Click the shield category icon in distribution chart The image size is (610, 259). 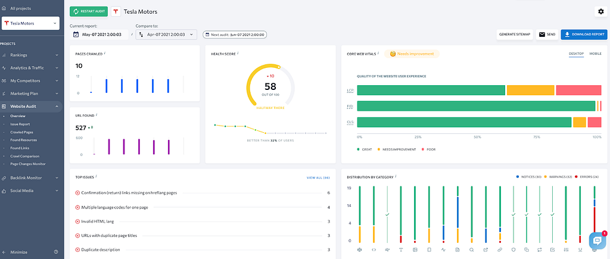[x=513, y=249]
